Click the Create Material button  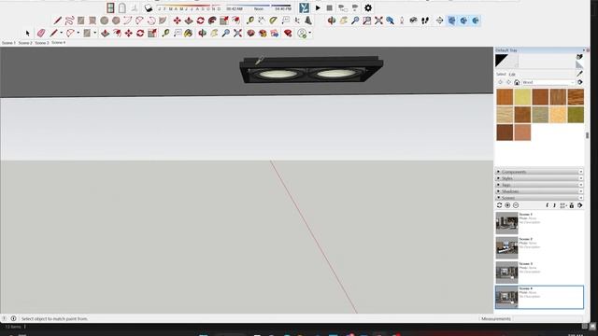pyautogui.click(x=579, y=57)
